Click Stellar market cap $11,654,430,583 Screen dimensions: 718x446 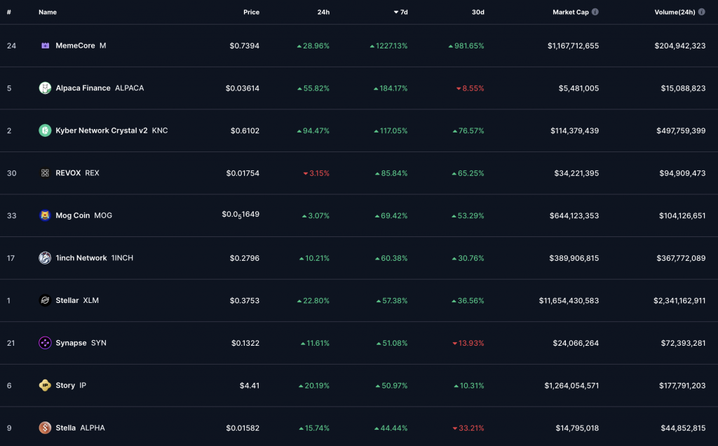tap(569, 300)
